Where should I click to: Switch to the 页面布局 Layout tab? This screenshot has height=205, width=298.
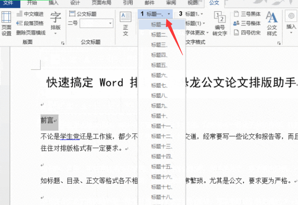[x=101, y=3]
